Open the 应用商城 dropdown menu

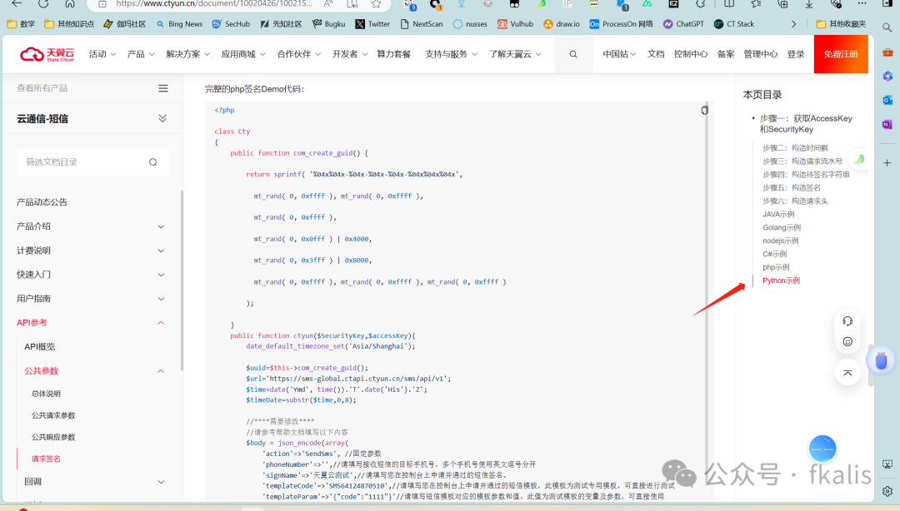pos(243,54)
